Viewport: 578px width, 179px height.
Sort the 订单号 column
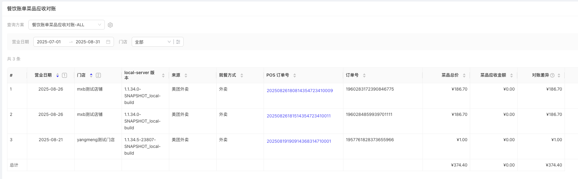coord(364,75)
